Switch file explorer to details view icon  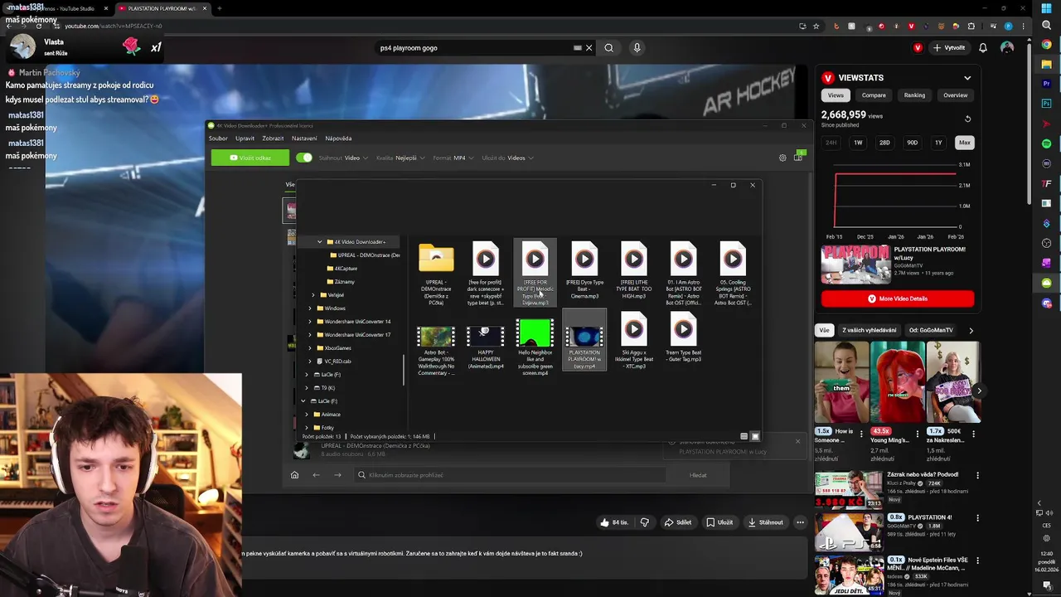coord(744,436)
